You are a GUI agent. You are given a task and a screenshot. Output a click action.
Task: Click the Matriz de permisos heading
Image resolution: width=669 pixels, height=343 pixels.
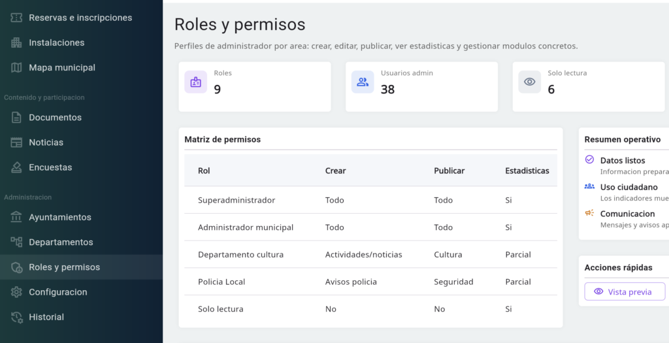click(x=222, y=140)
